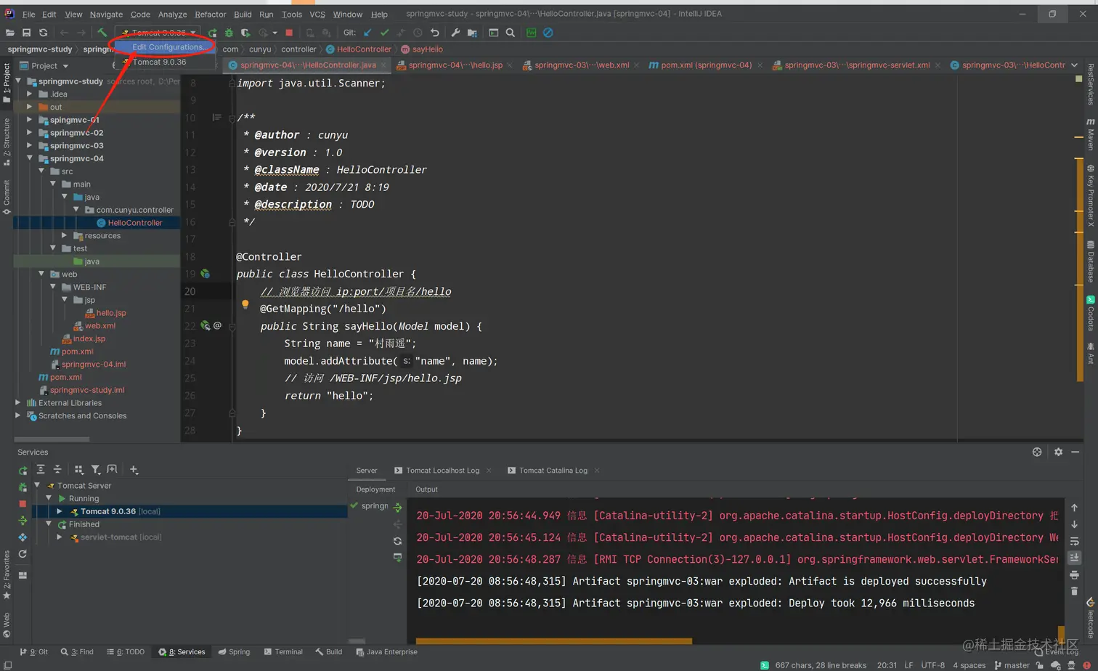Click the horizontal scrollbar under the project tree

[52, 439]
